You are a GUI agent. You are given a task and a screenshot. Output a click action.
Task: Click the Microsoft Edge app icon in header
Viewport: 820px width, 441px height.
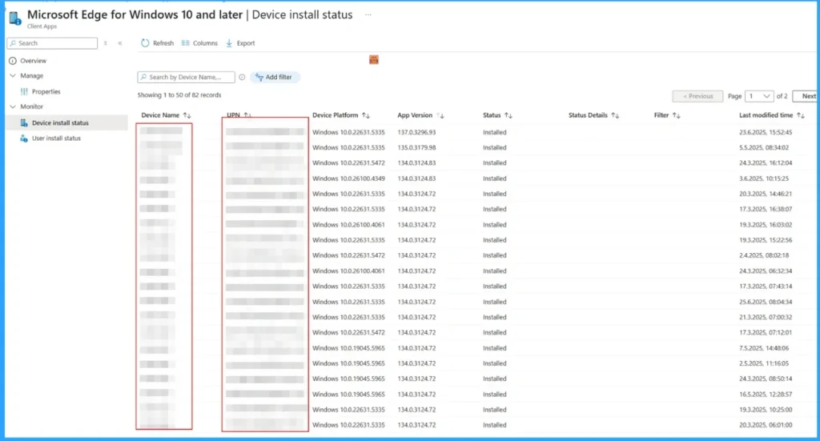pyautogui.click(x=15, y=18)
